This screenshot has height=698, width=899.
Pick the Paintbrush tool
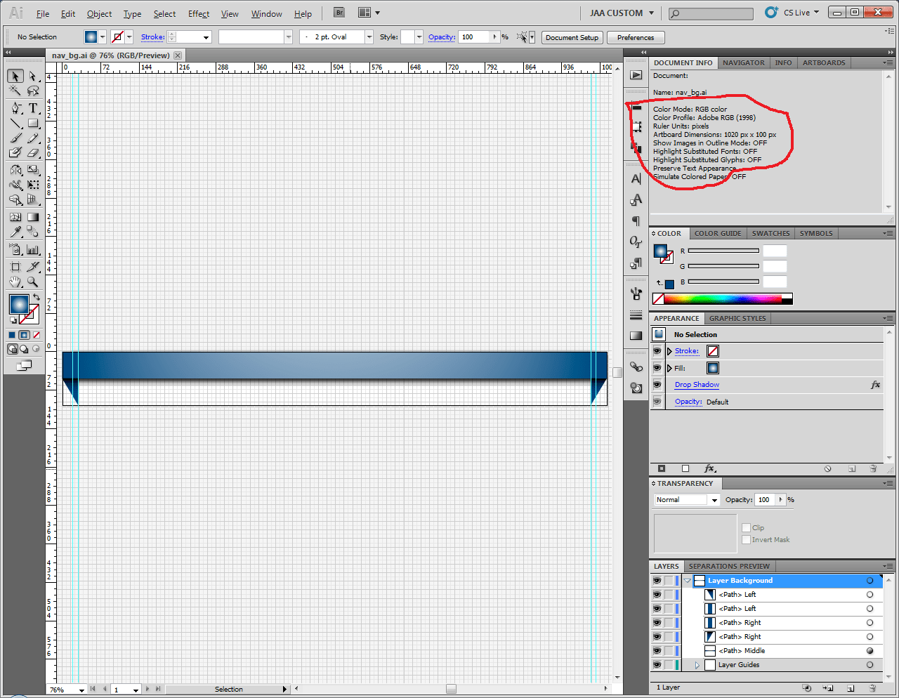click(x=15, y=138)
